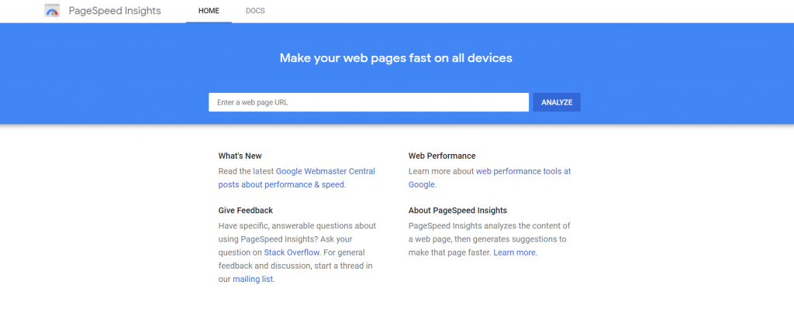The height and width of the screenshot is (309, 794).
Task: Click the 'Web Performance' heading
Action: pos(442,156)
